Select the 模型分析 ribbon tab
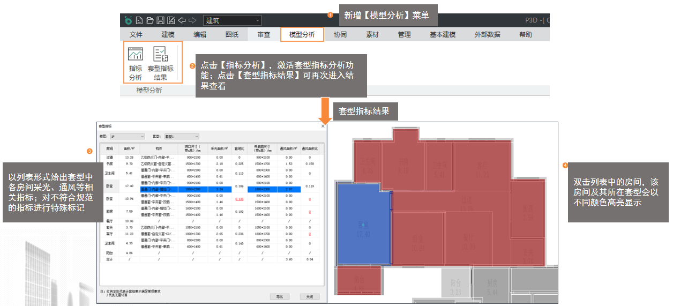Viewport: 673px width, 306px height. tap(302, 34)
